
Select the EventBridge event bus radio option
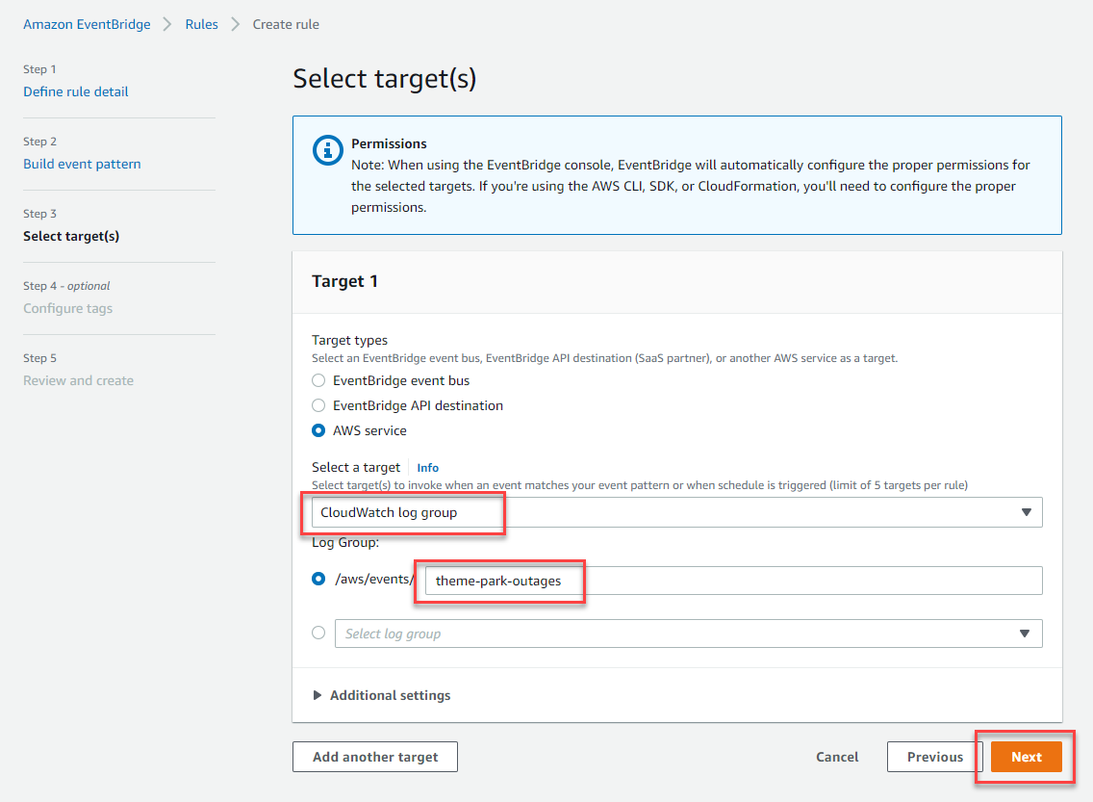pos(318,380)
